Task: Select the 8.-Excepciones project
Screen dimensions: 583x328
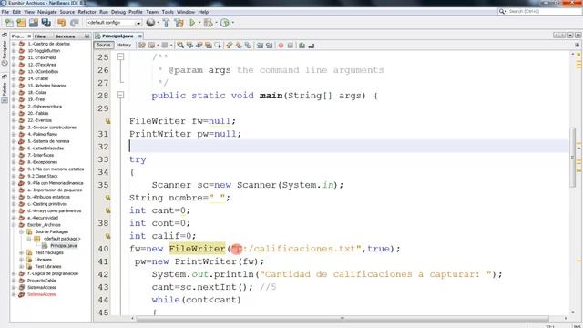Action: (x=43, y=162)
